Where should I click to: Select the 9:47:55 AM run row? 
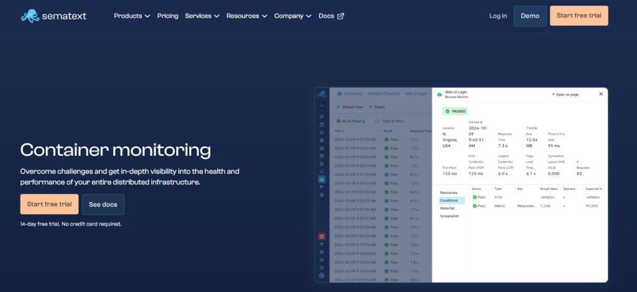(x=381, y=139)
